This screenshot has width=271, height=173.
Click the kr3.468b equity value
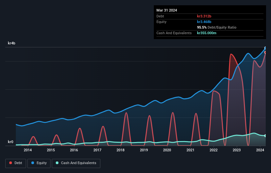pyautogui.click(x=204, y=22)
